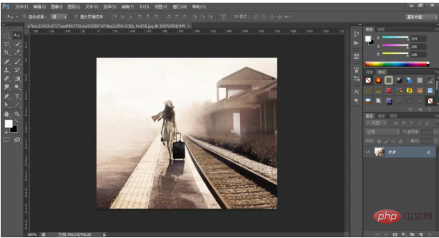
Task: Open the History panel icon in dock
Action: pos(356,34)
